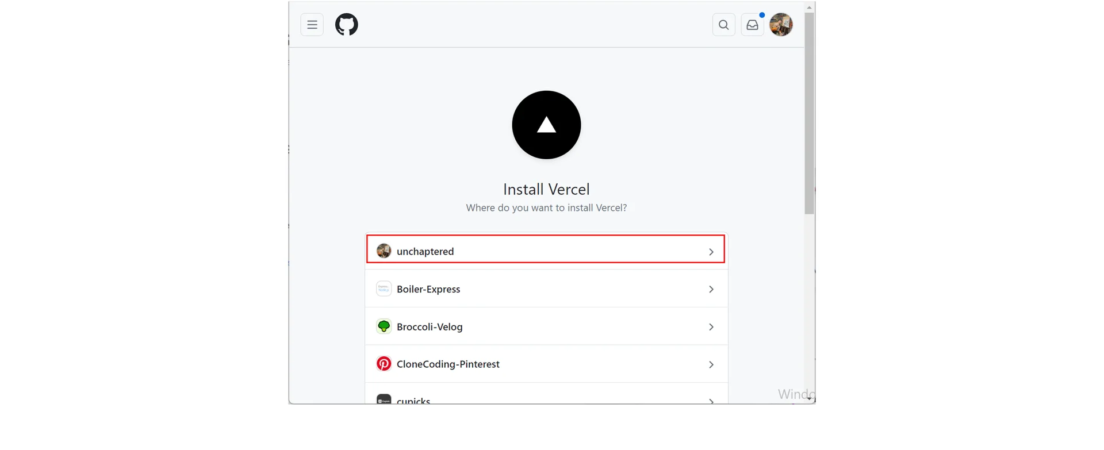1104x450 pixels.
Task: Click the CloneCoding-Pinterest logo icon
Action: click(384, 364)
